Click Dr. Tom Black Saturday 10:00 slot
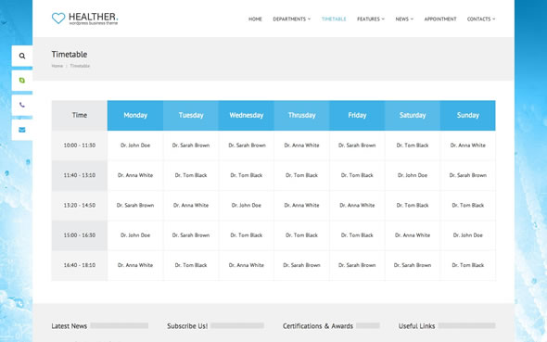This screenshot has height=342, width=547. [413, 146]
